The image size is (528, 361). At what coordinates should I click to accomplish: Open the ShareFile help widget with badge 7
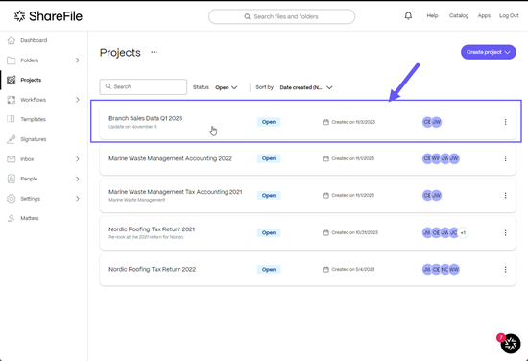pyautogui.click(x=510, y=344)
